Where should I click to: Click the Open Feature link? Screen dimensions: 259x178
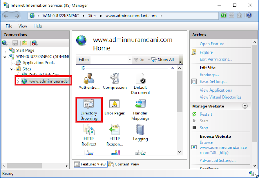(212, 44)
